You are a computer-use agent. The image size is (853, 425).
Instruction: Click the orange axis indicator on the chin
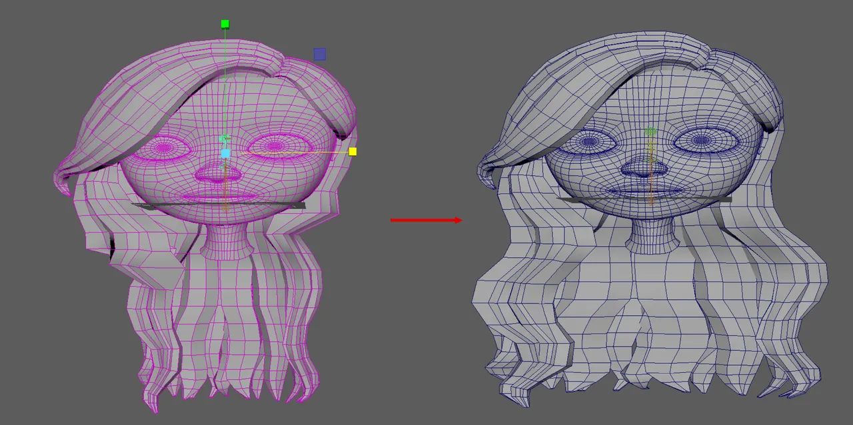tap(227, 208)
